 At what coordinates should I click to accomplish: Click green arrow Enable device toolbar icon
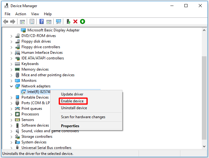(83, 21)
